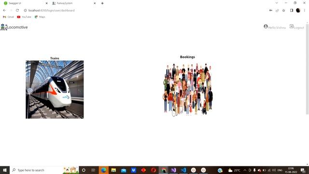This screenshot has width=309, height=174.
Task: Open the Gmail bookmark
Action: (x=8, y=17)
